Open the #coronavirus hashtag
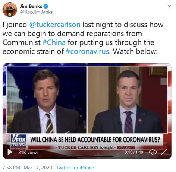Screen dimensions: 176x172 (87, 51)
